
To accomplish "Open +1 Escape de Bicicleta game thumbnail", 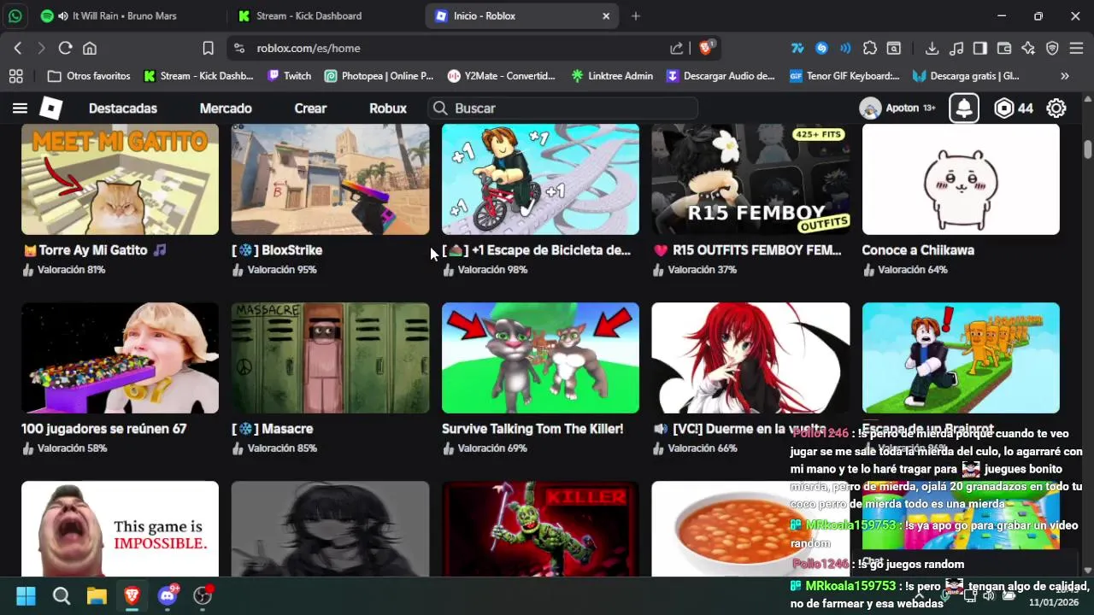I will point(540,179).
